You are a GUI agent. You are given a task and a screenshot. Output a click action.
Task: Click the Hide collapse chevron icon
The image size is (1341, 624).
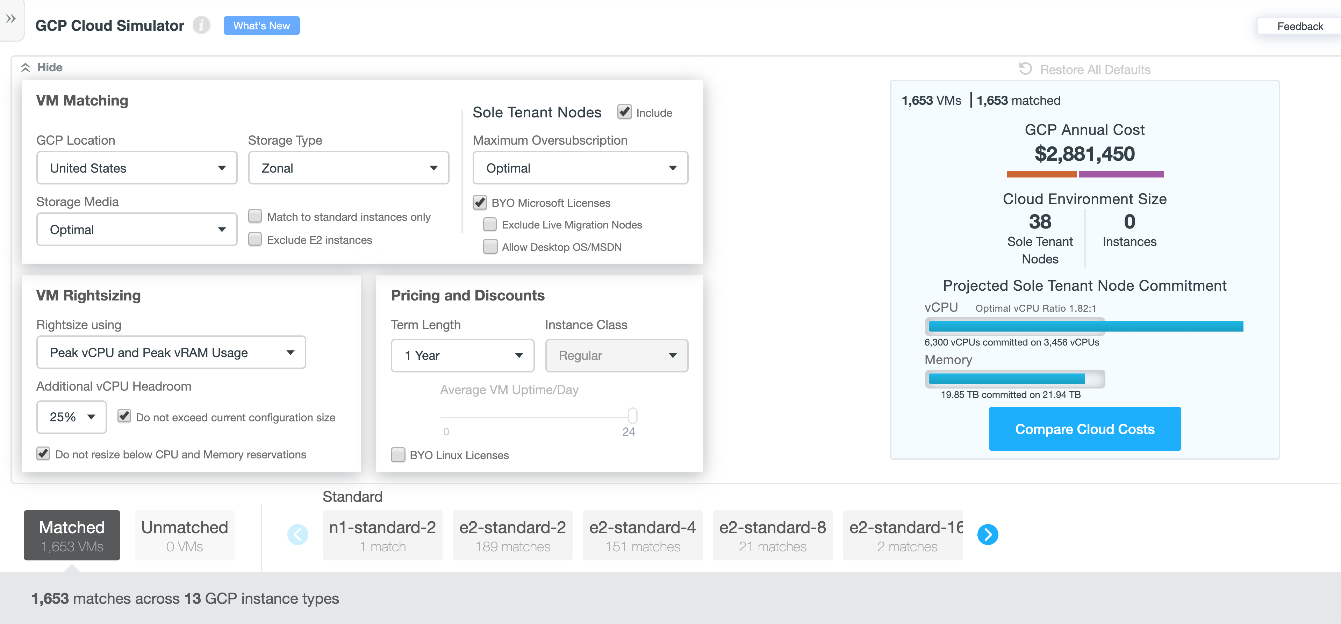(x=26, y=68)
